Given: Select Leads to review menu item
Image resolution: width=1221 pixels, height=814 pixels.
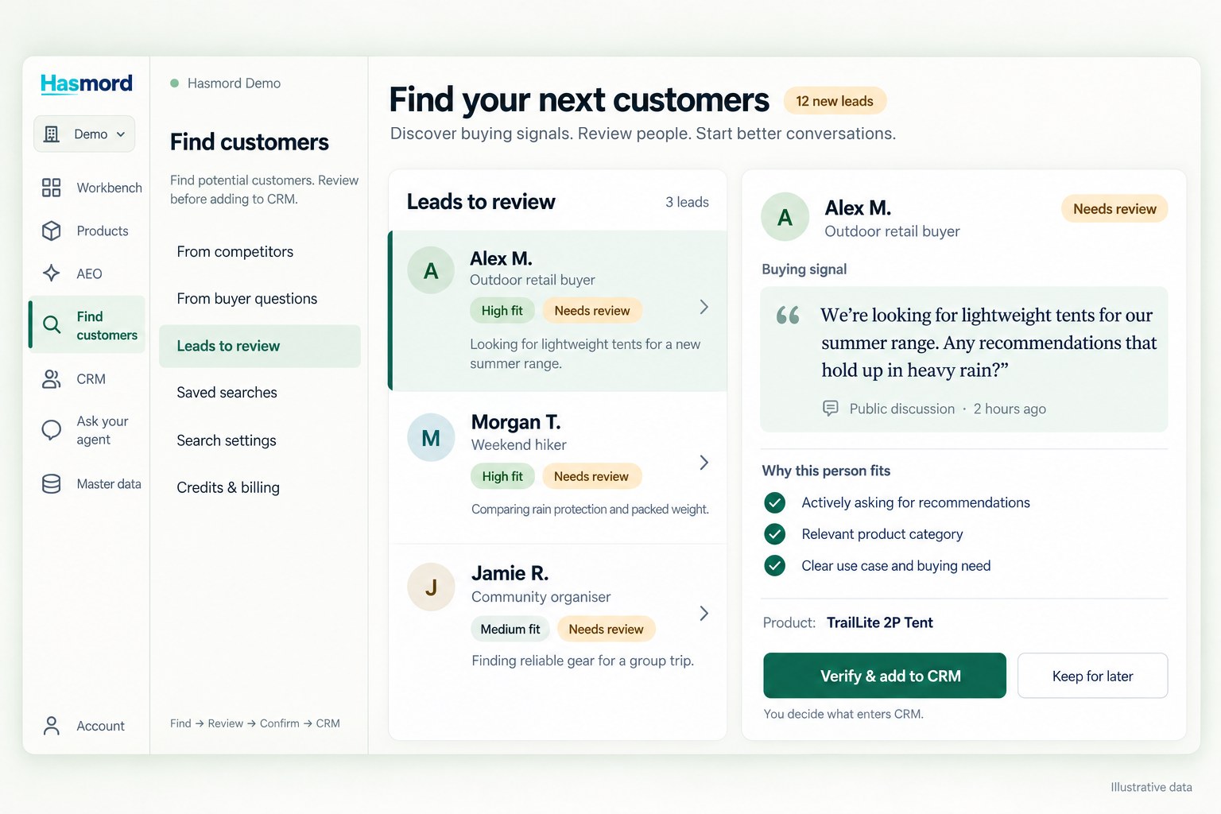Looking at the screenshot, I should (260, 346).
